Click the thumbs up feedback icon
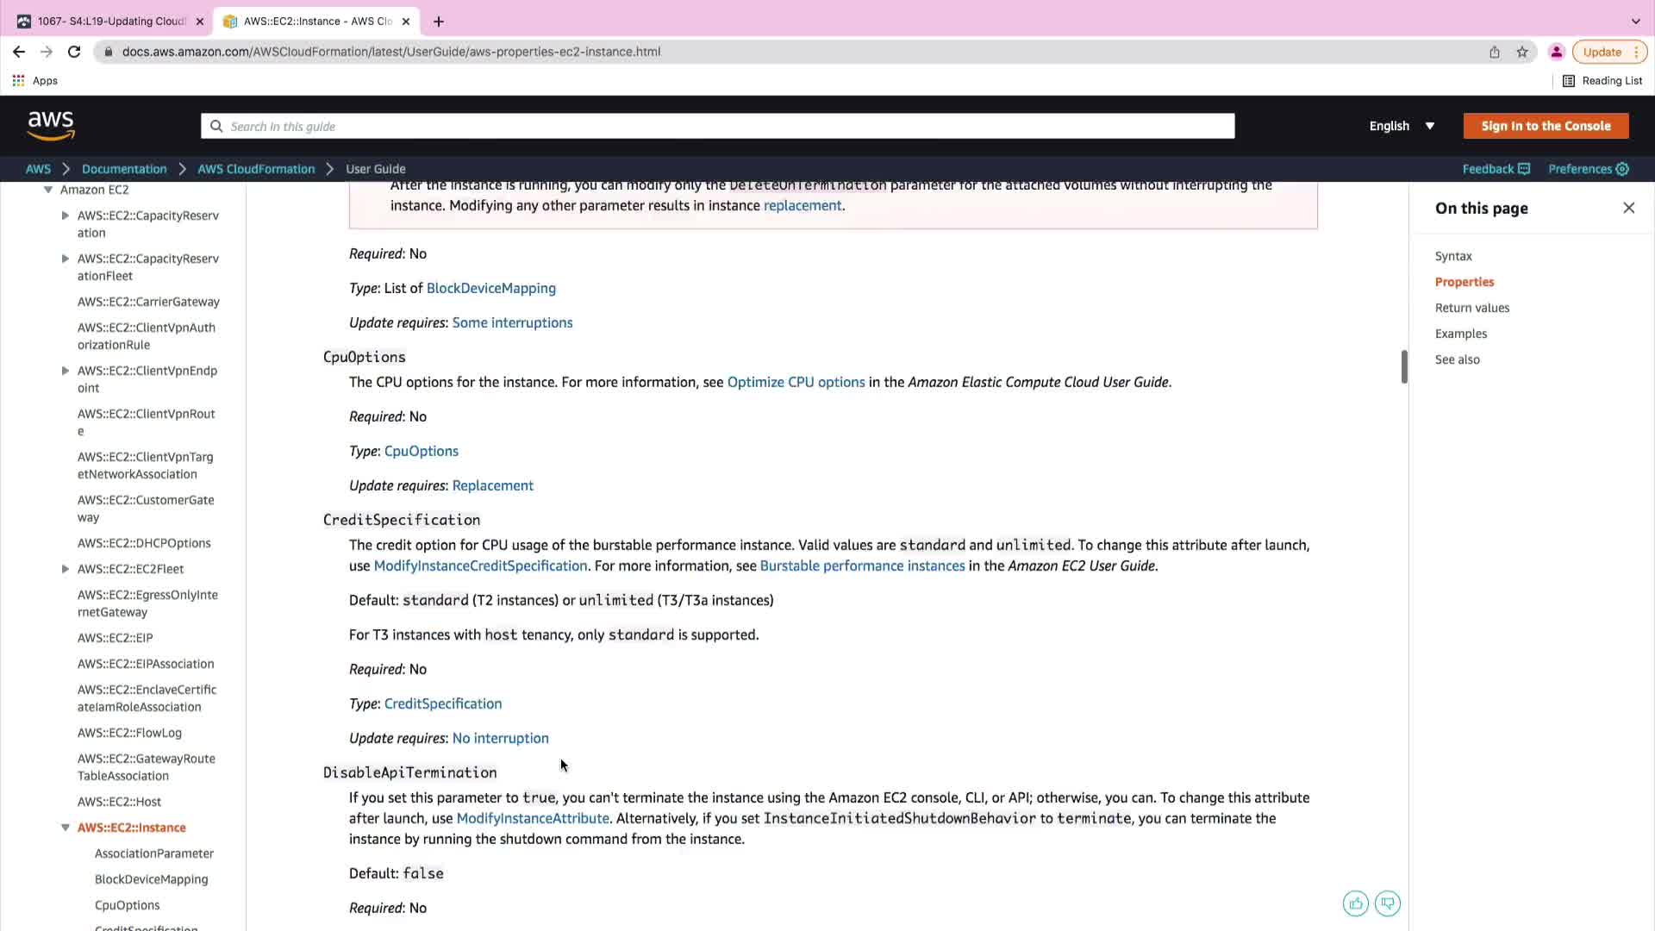The height and width of the screenshot is (931, 1655). pyautogui.click(x=1355, y=903)
